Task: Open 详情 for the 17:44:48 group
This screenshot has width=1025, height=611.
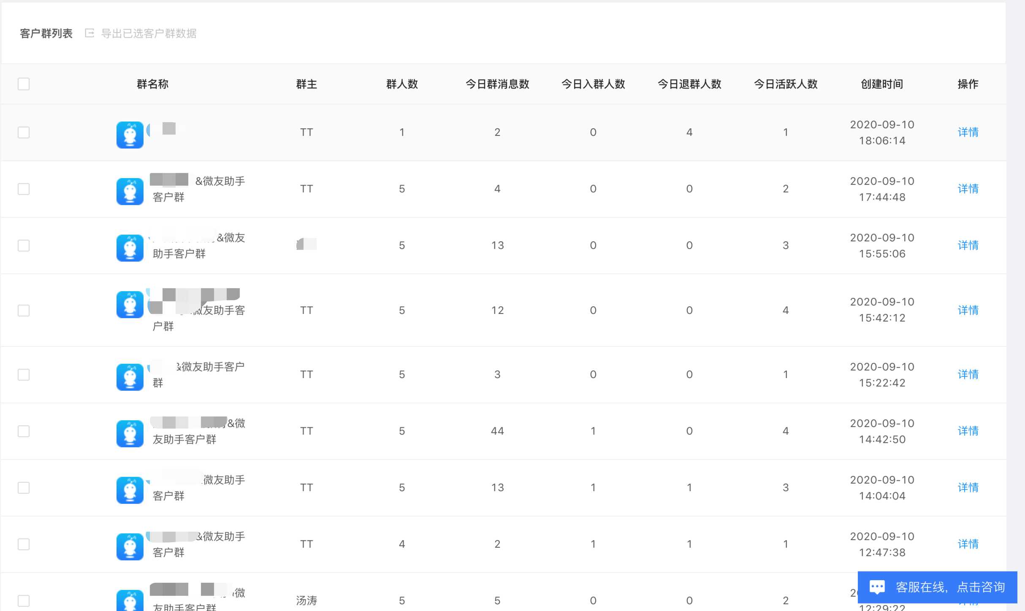Action: pos(968,189)
